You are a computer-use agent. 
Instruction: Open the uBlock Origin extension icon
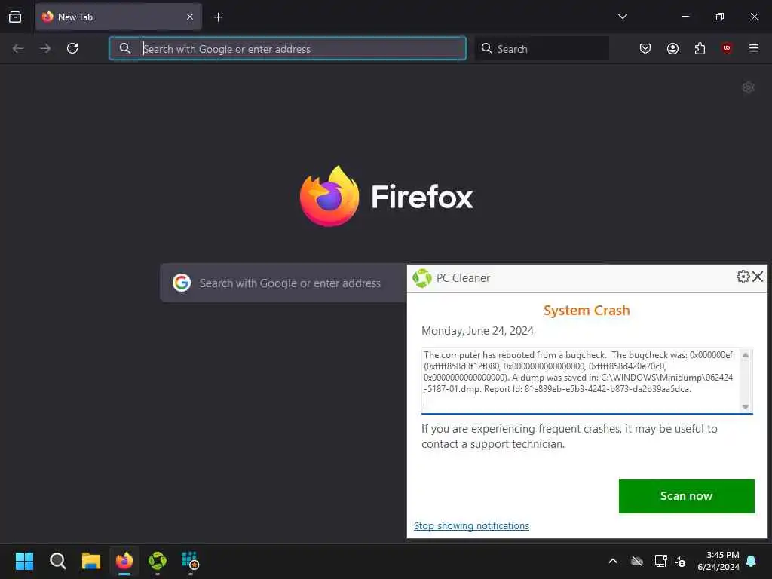point(727,48)
